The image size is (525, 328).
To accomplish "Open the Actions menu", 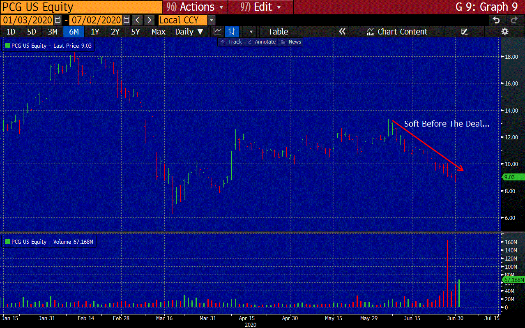I will click(x=195, y=7).
